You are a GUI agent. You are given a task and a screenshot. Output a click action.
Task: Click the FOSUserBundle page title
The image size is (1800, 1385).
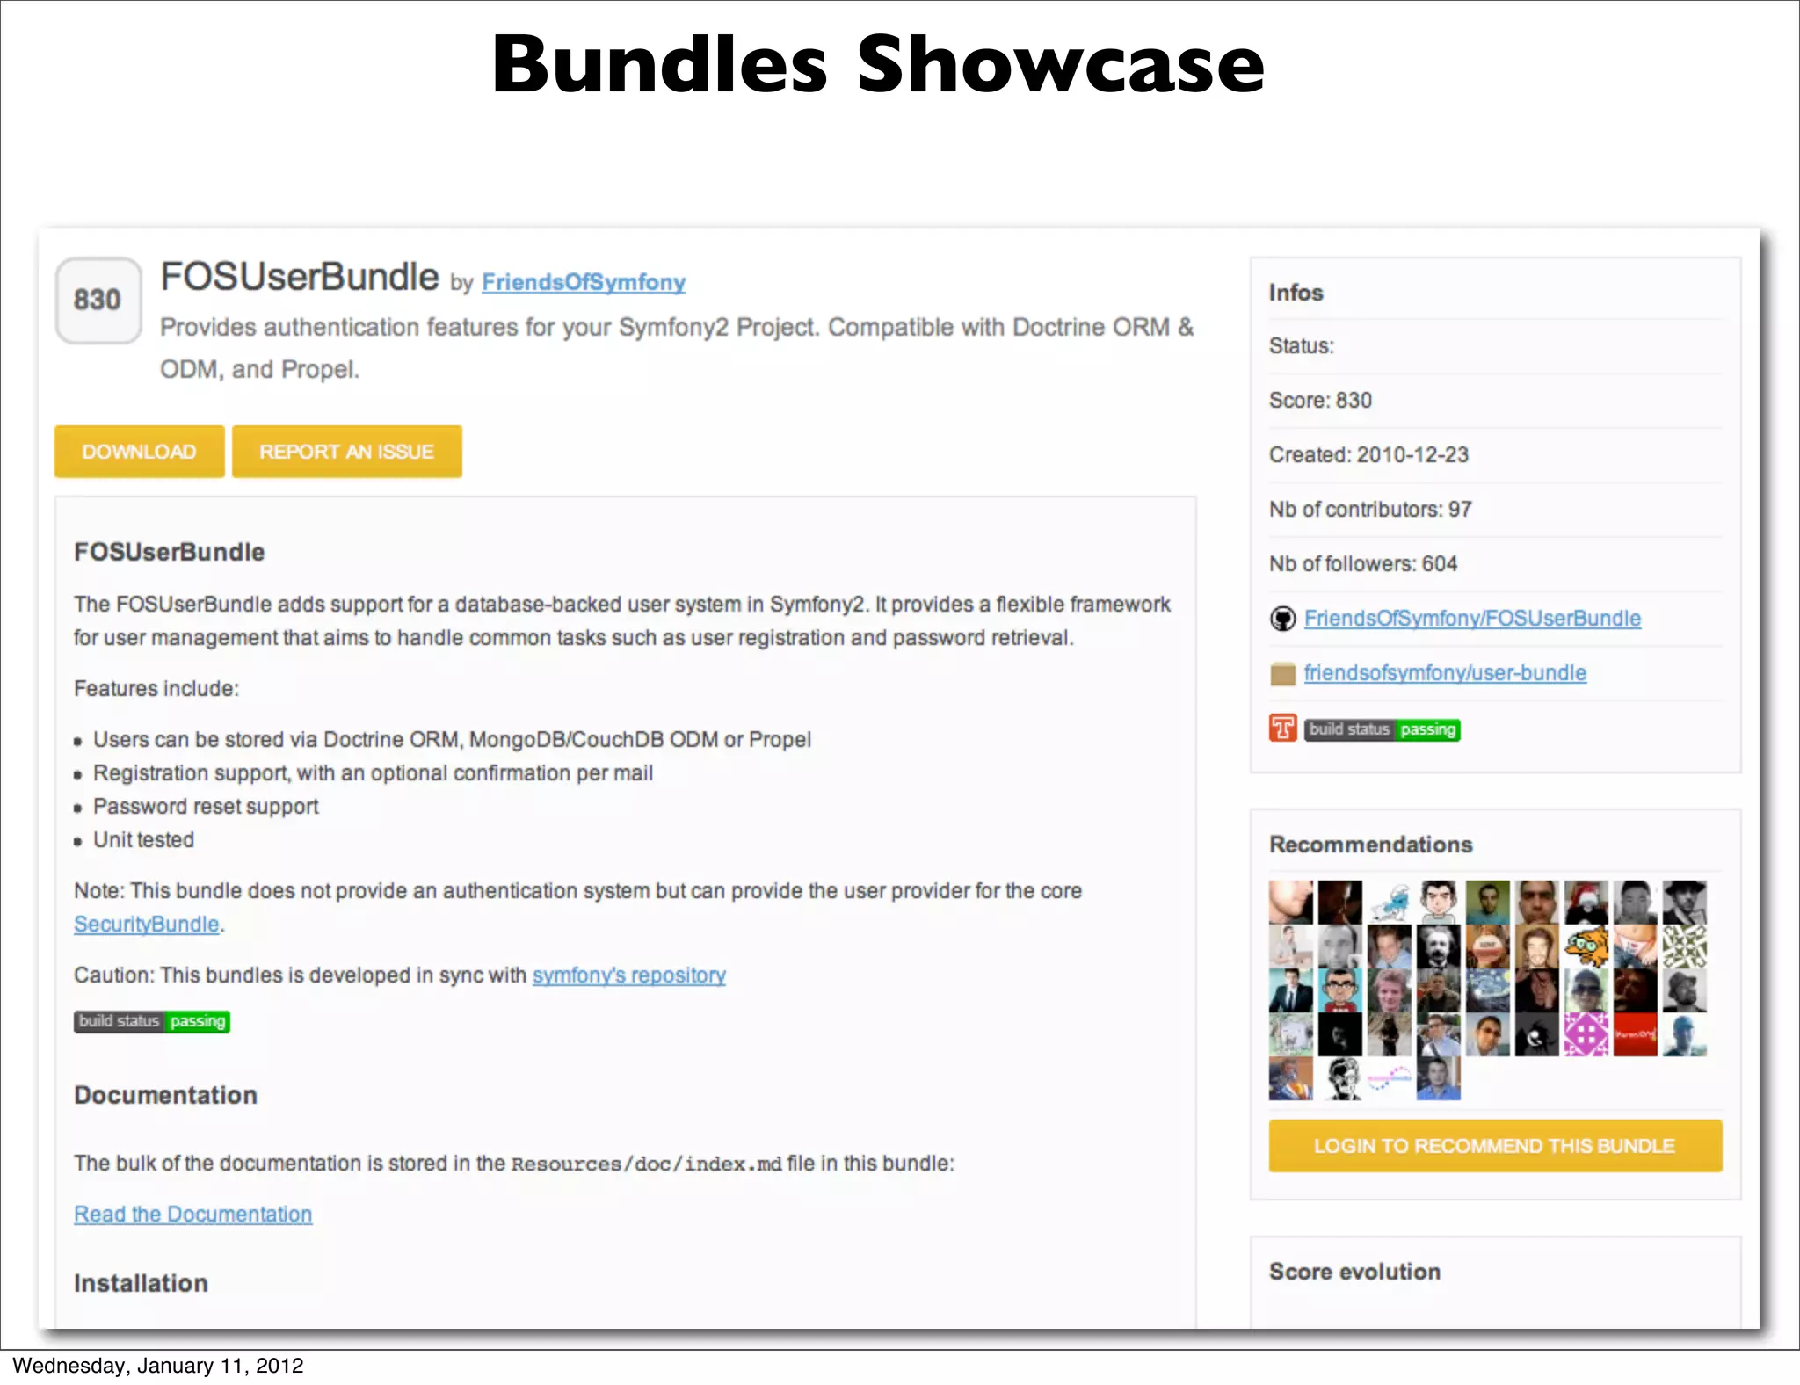tap(300, 277)
